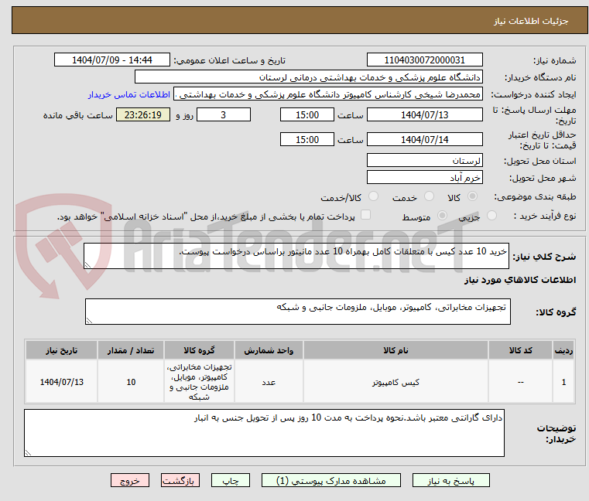Click the تعداد / مقدار column header
Screen dimensions: 589x501
point(131,350)
